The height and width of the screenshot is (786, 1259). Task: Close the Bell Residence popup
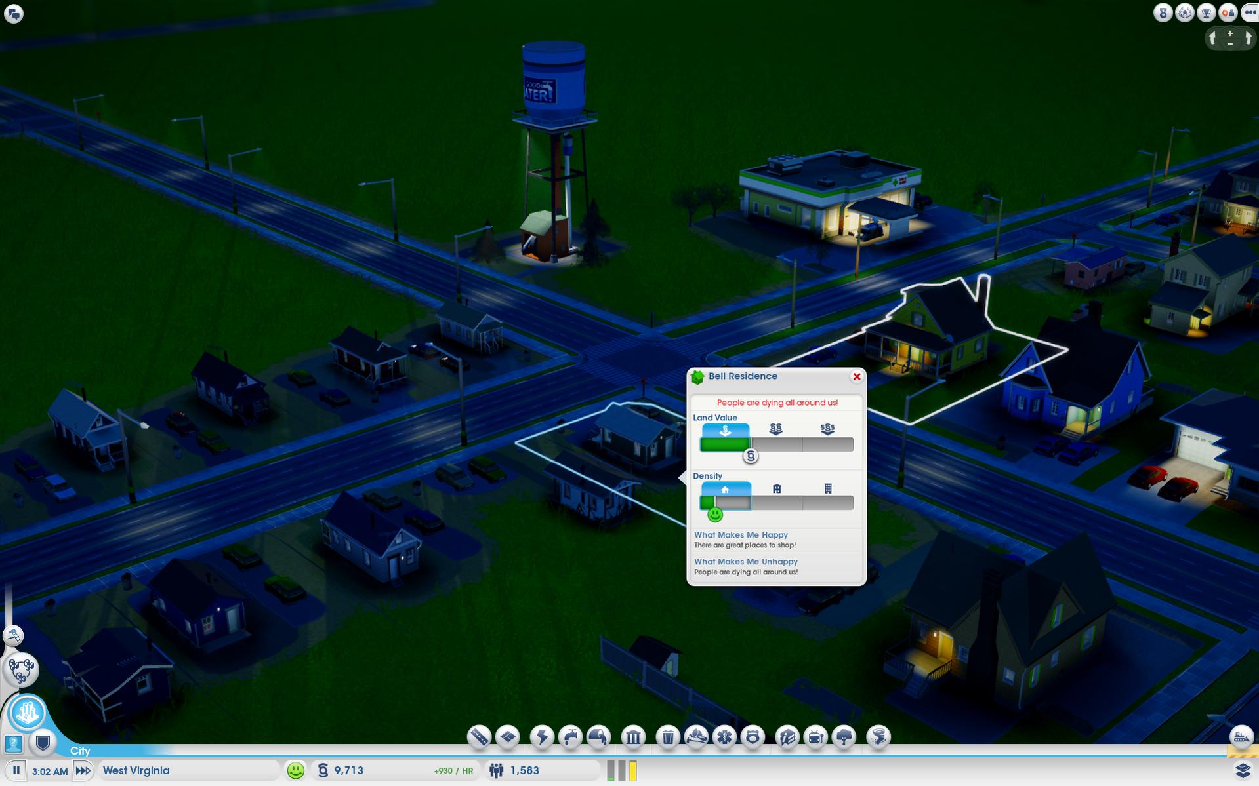coord(856,376)
